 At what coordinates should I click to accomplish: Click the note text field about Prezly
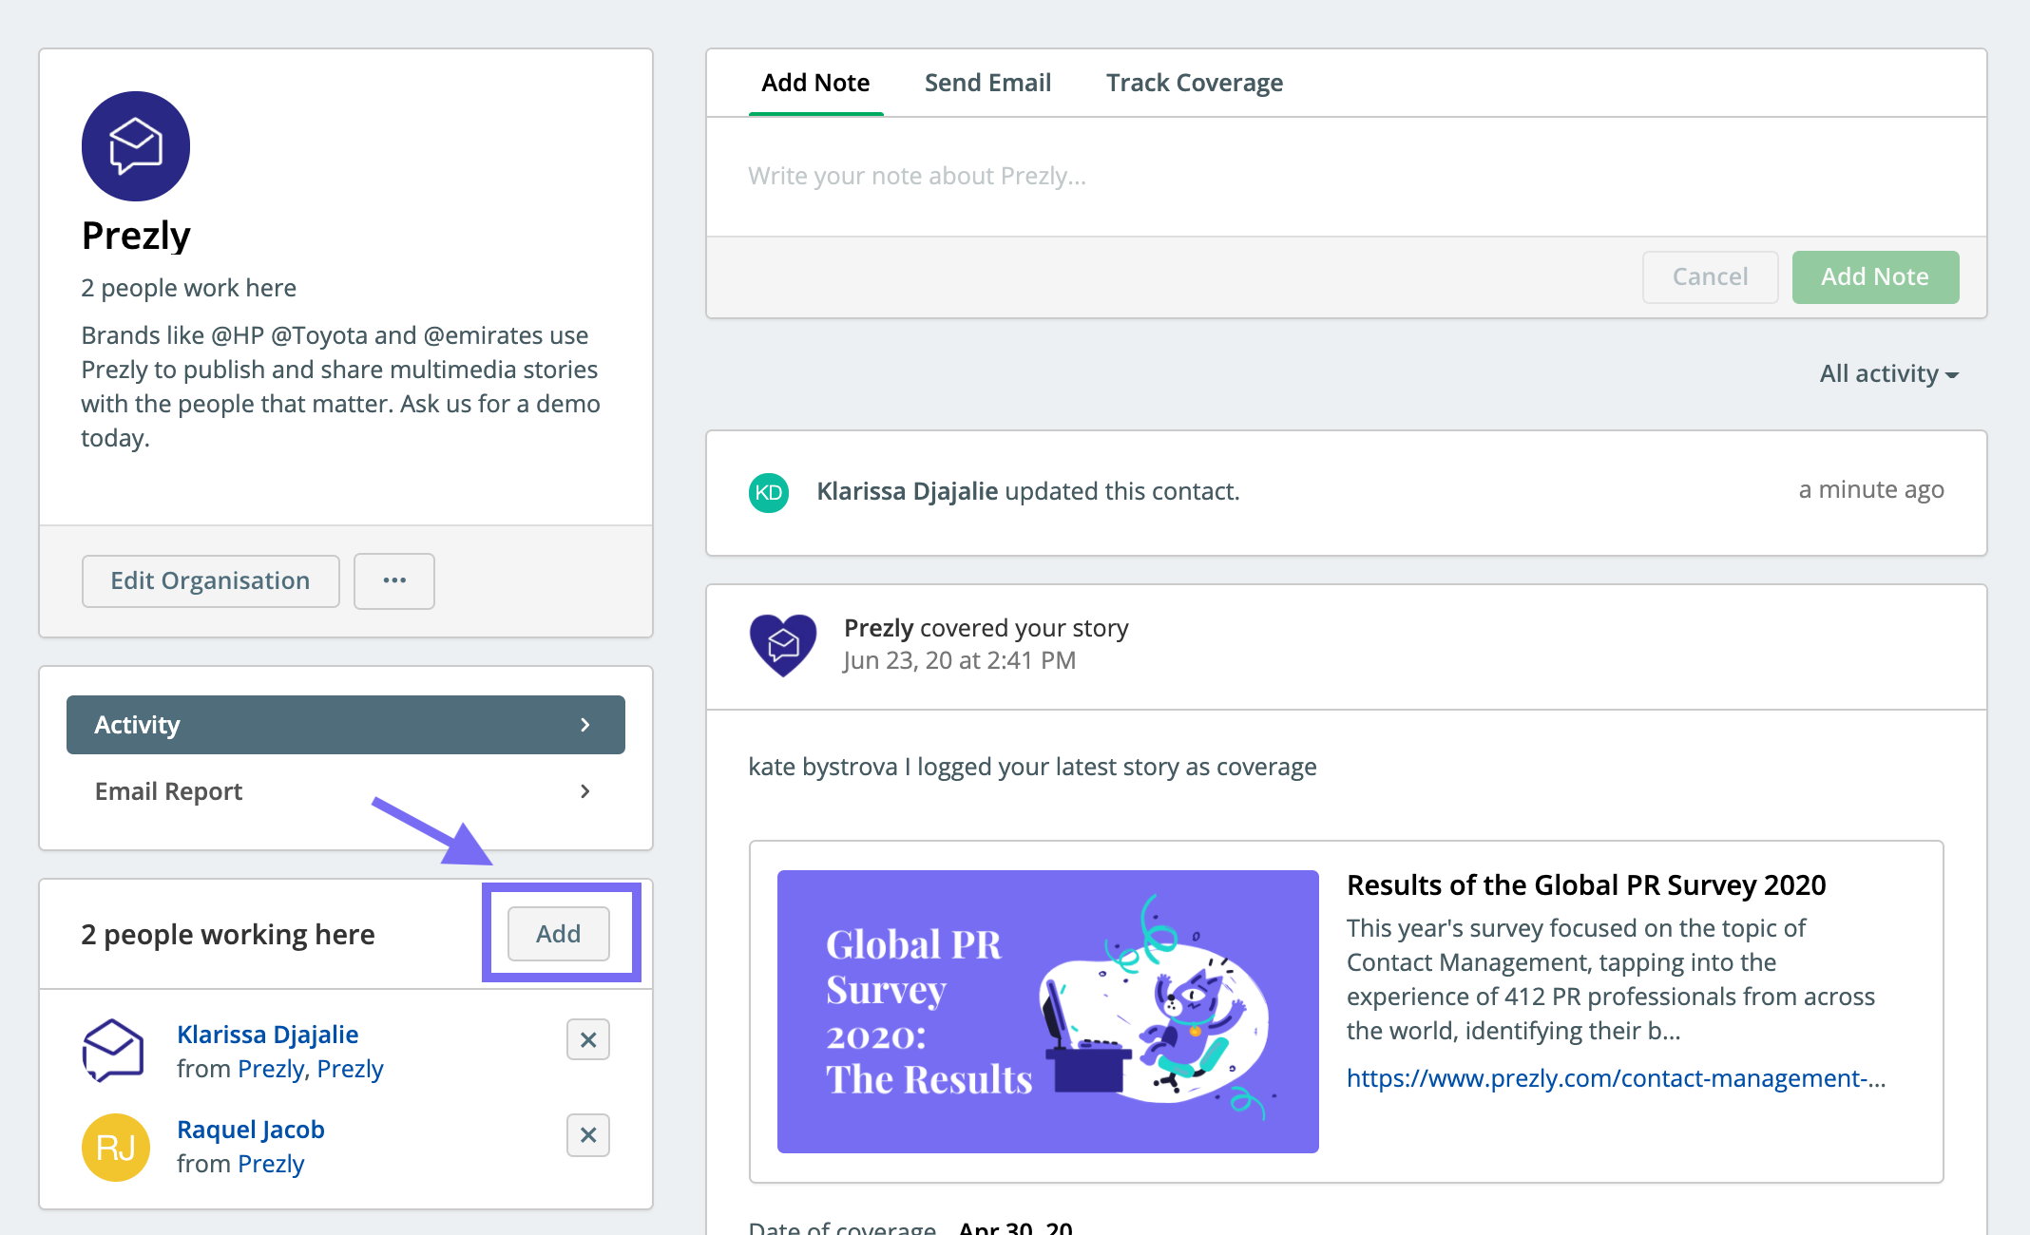coord(1346,177)
